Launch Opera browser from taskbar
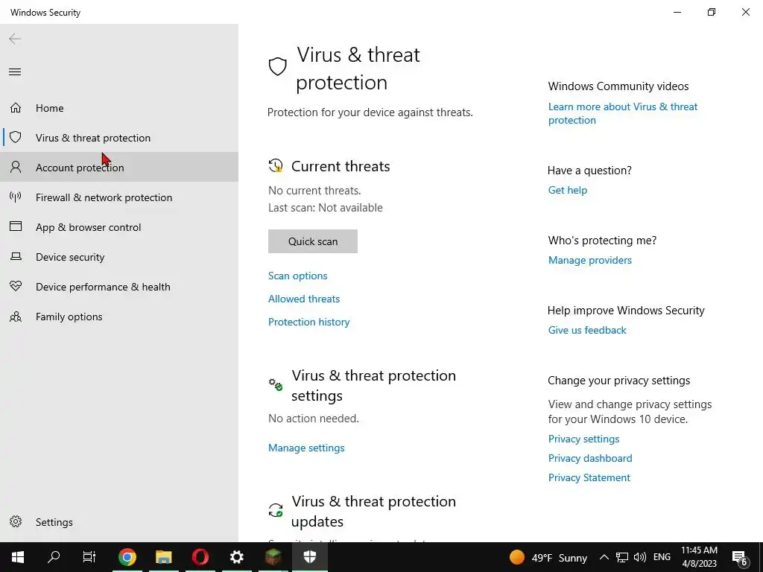The width and height of the screenshot is (763, 572). [x=200, y=557]
